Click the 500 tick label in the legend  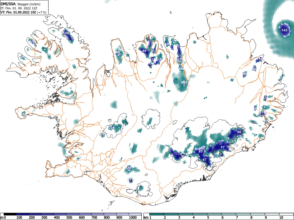click(69, 218)
